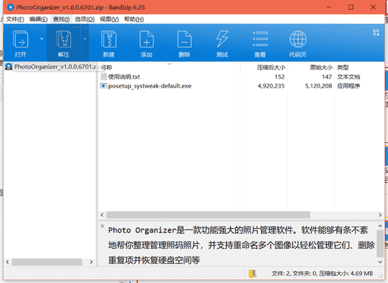388x283 pixels.
Task: Minimize the Bandizip window
Action: coord(329,8)
